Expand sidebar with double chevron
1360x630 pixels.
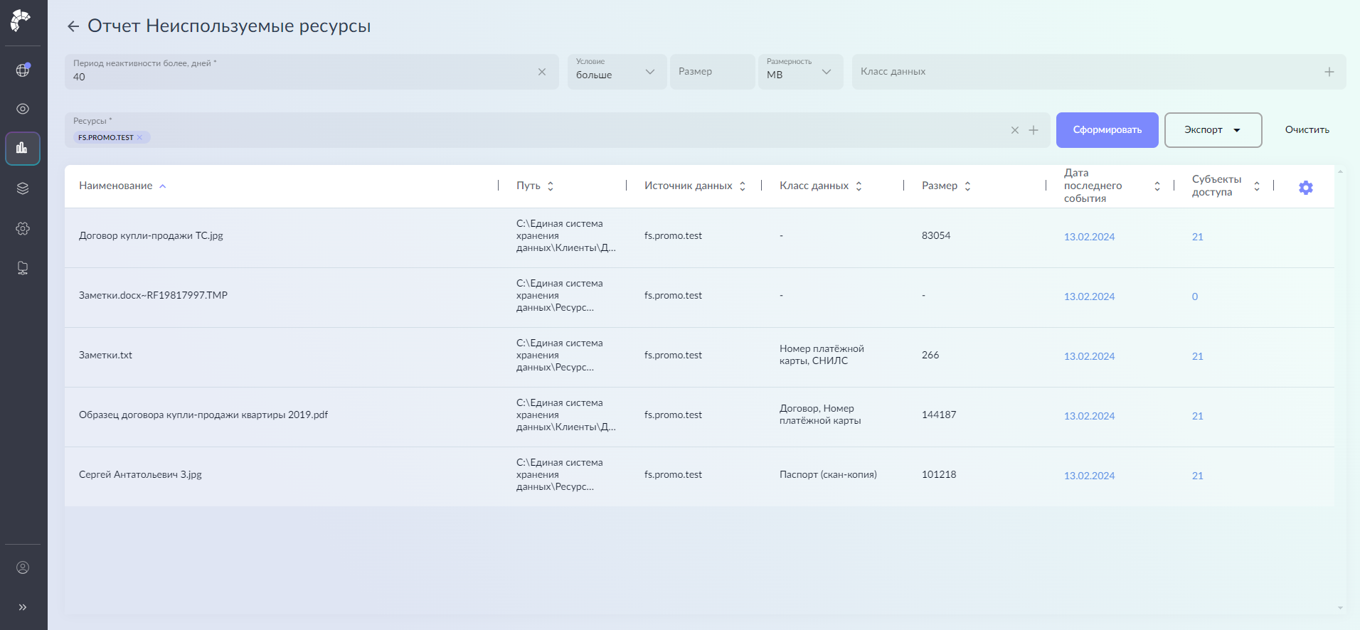(23, 607)
